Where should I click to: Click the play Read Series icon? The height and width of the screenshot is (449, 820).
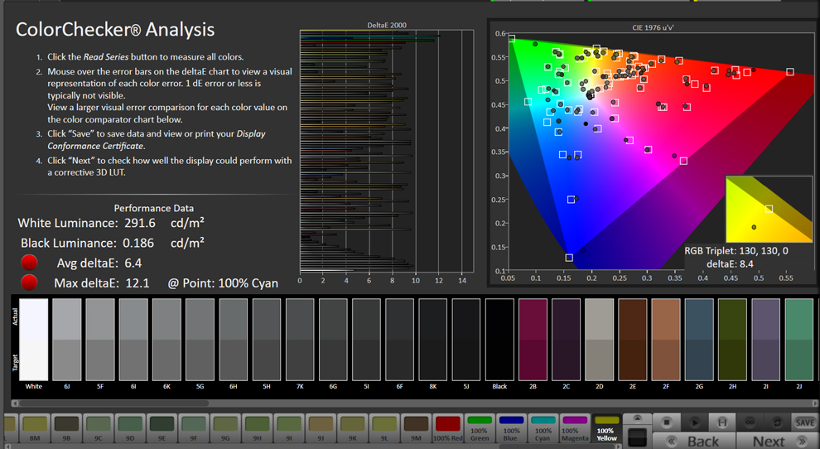(694, 422)
